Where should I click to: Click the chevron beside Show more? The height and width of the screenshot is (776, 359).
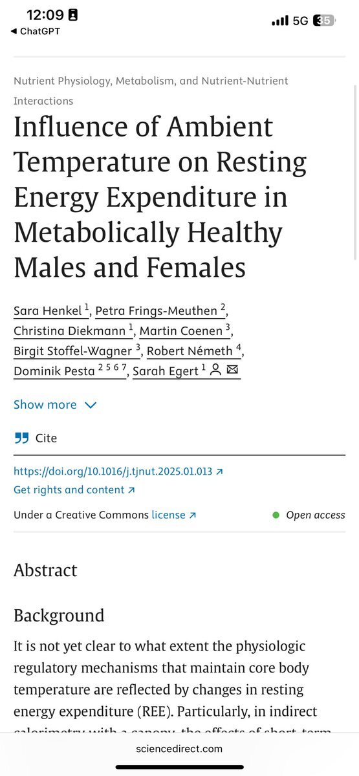(91, 405)
